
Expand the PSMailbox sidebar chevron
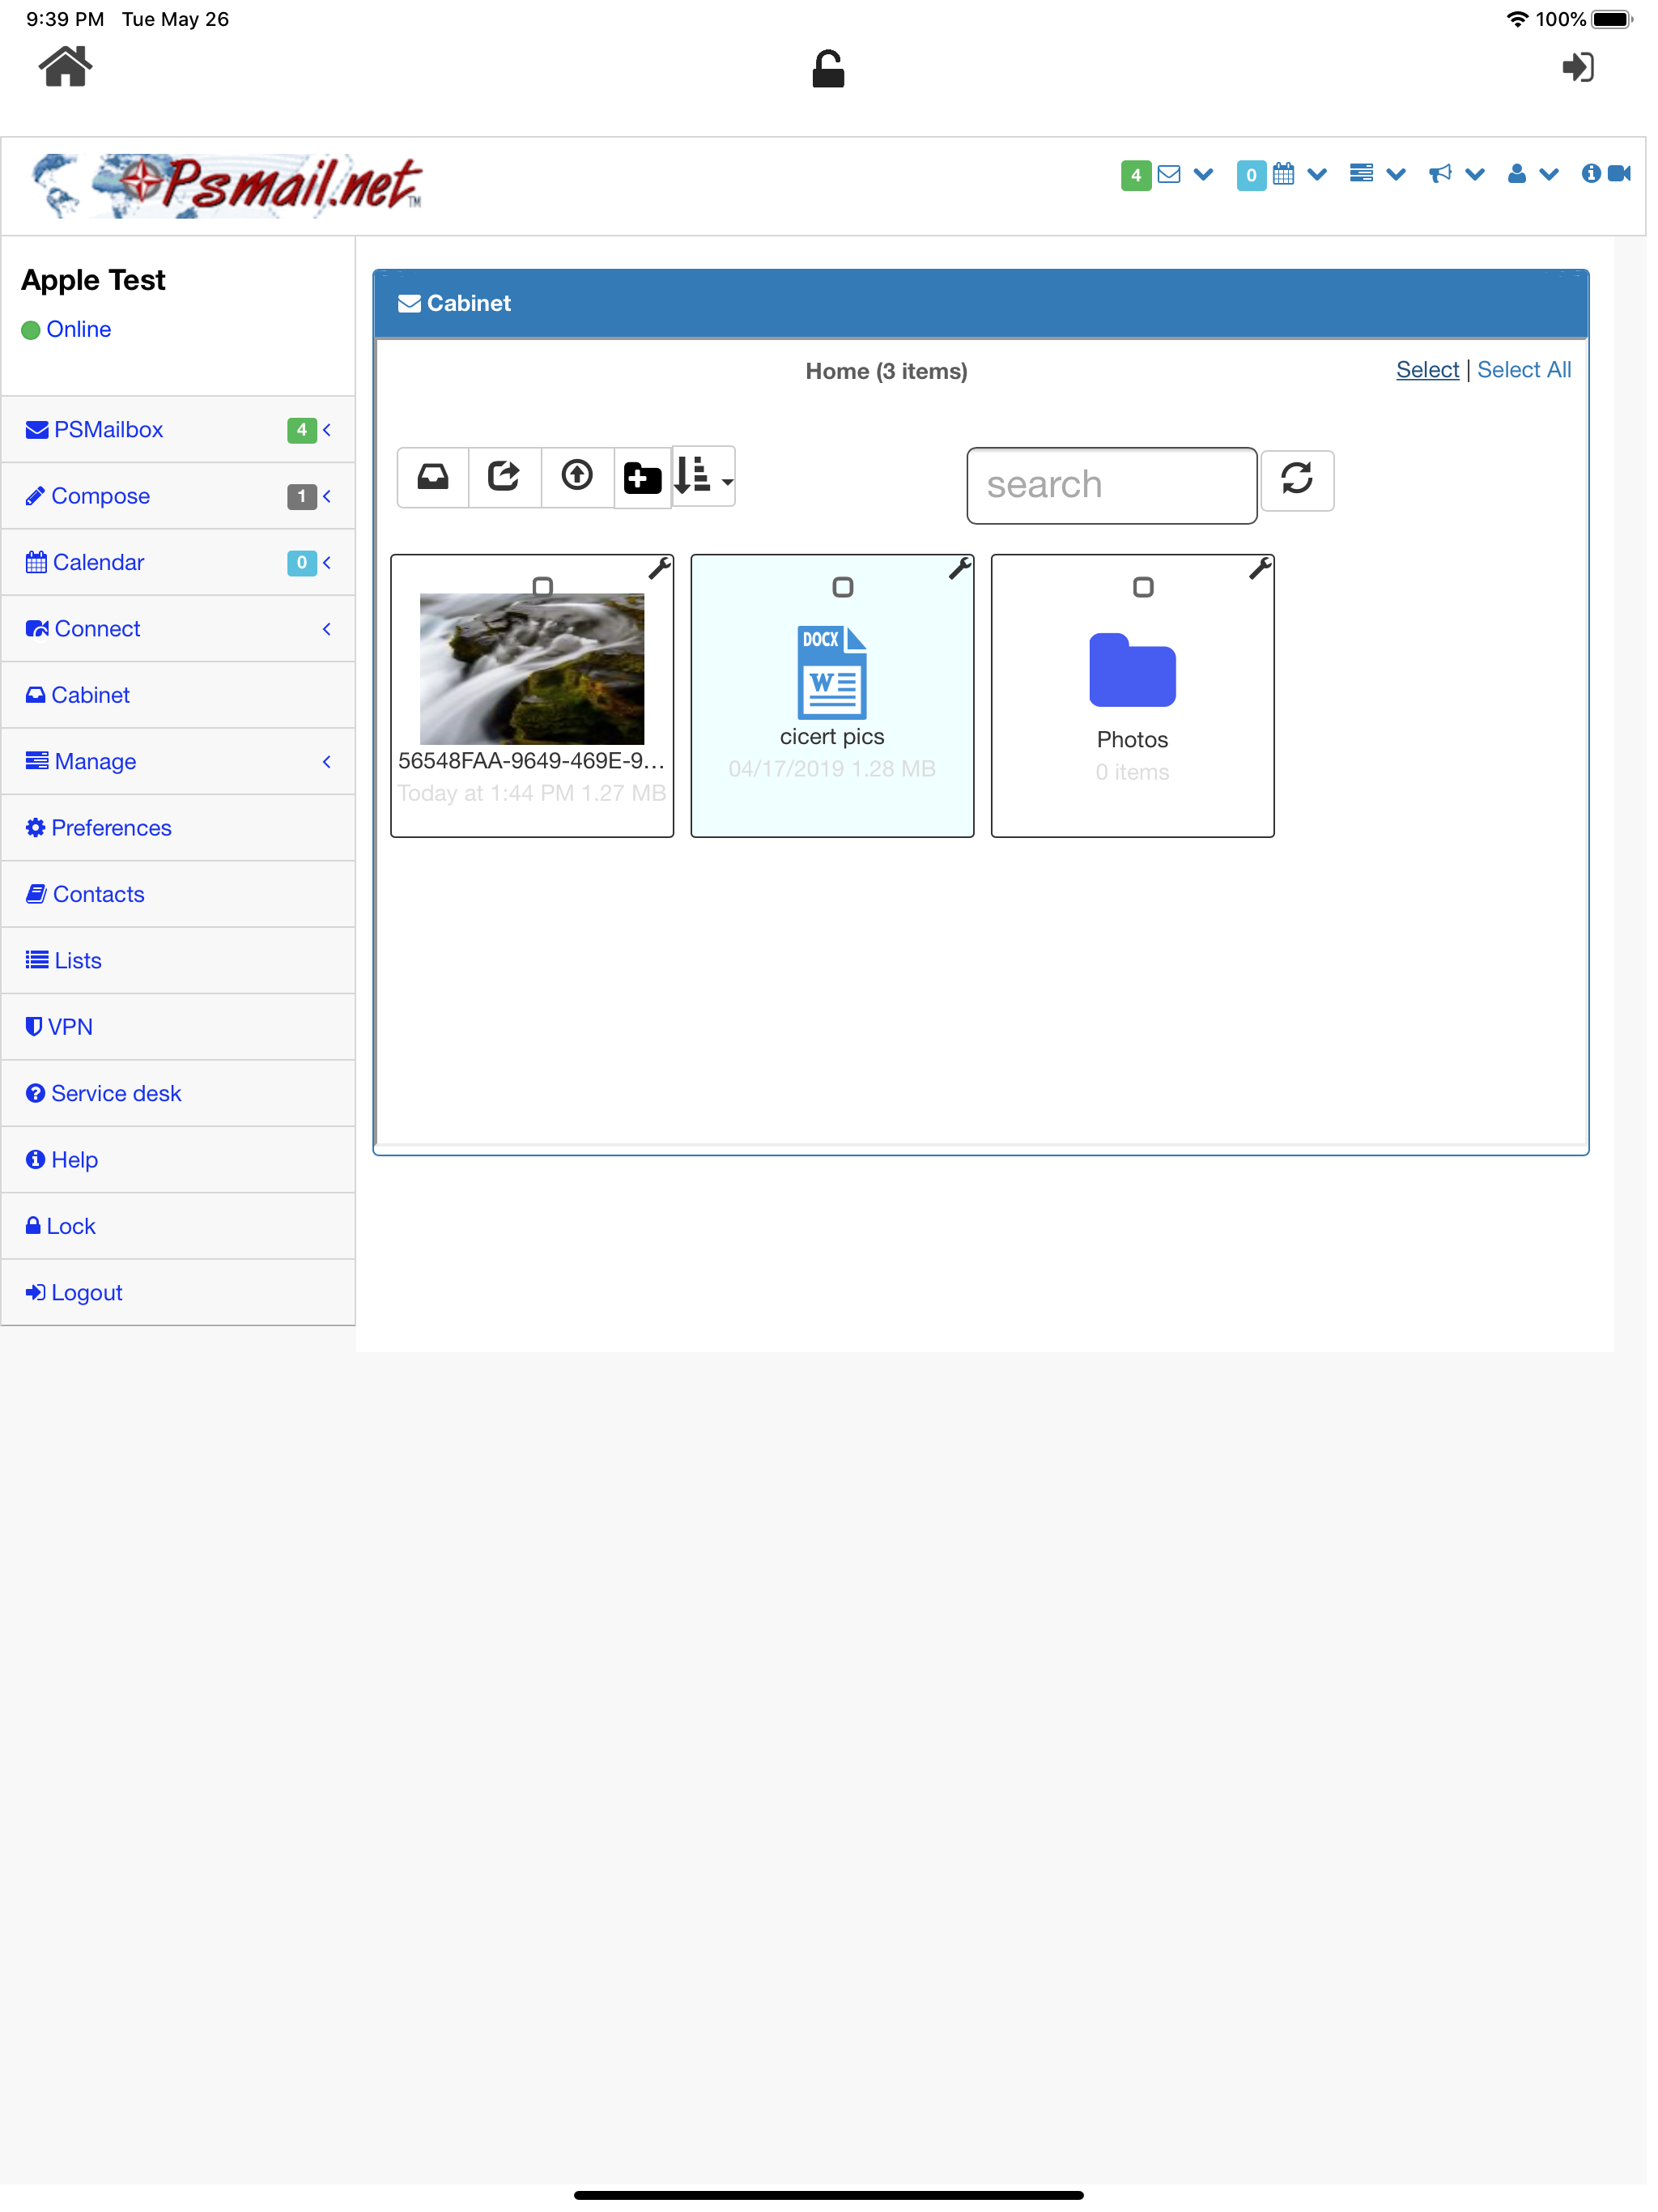pos(326,430)
